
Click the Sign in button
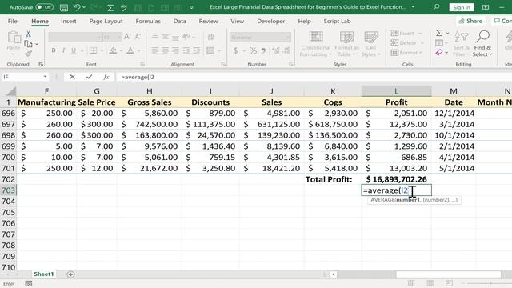tap(462, 7)
